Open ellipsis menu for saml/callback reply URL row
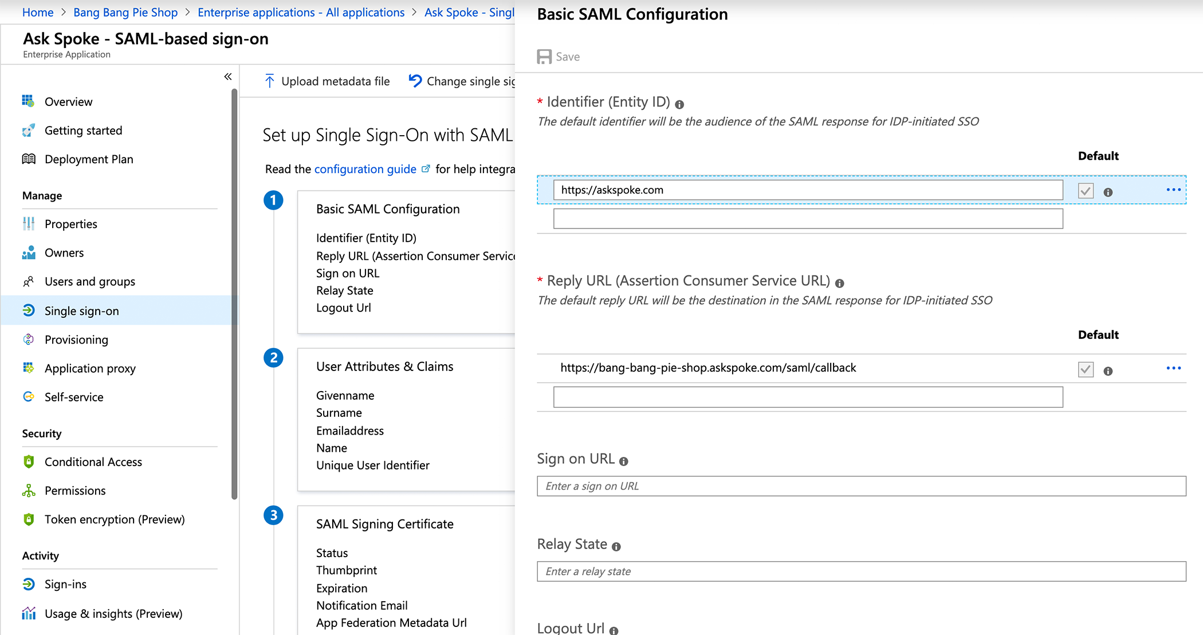 click(x=1173, y=368)
